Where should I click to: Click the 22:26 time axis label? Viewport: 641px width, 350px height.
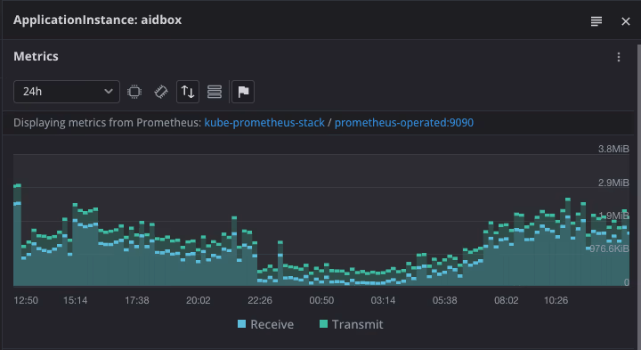(x=260, y=300)
